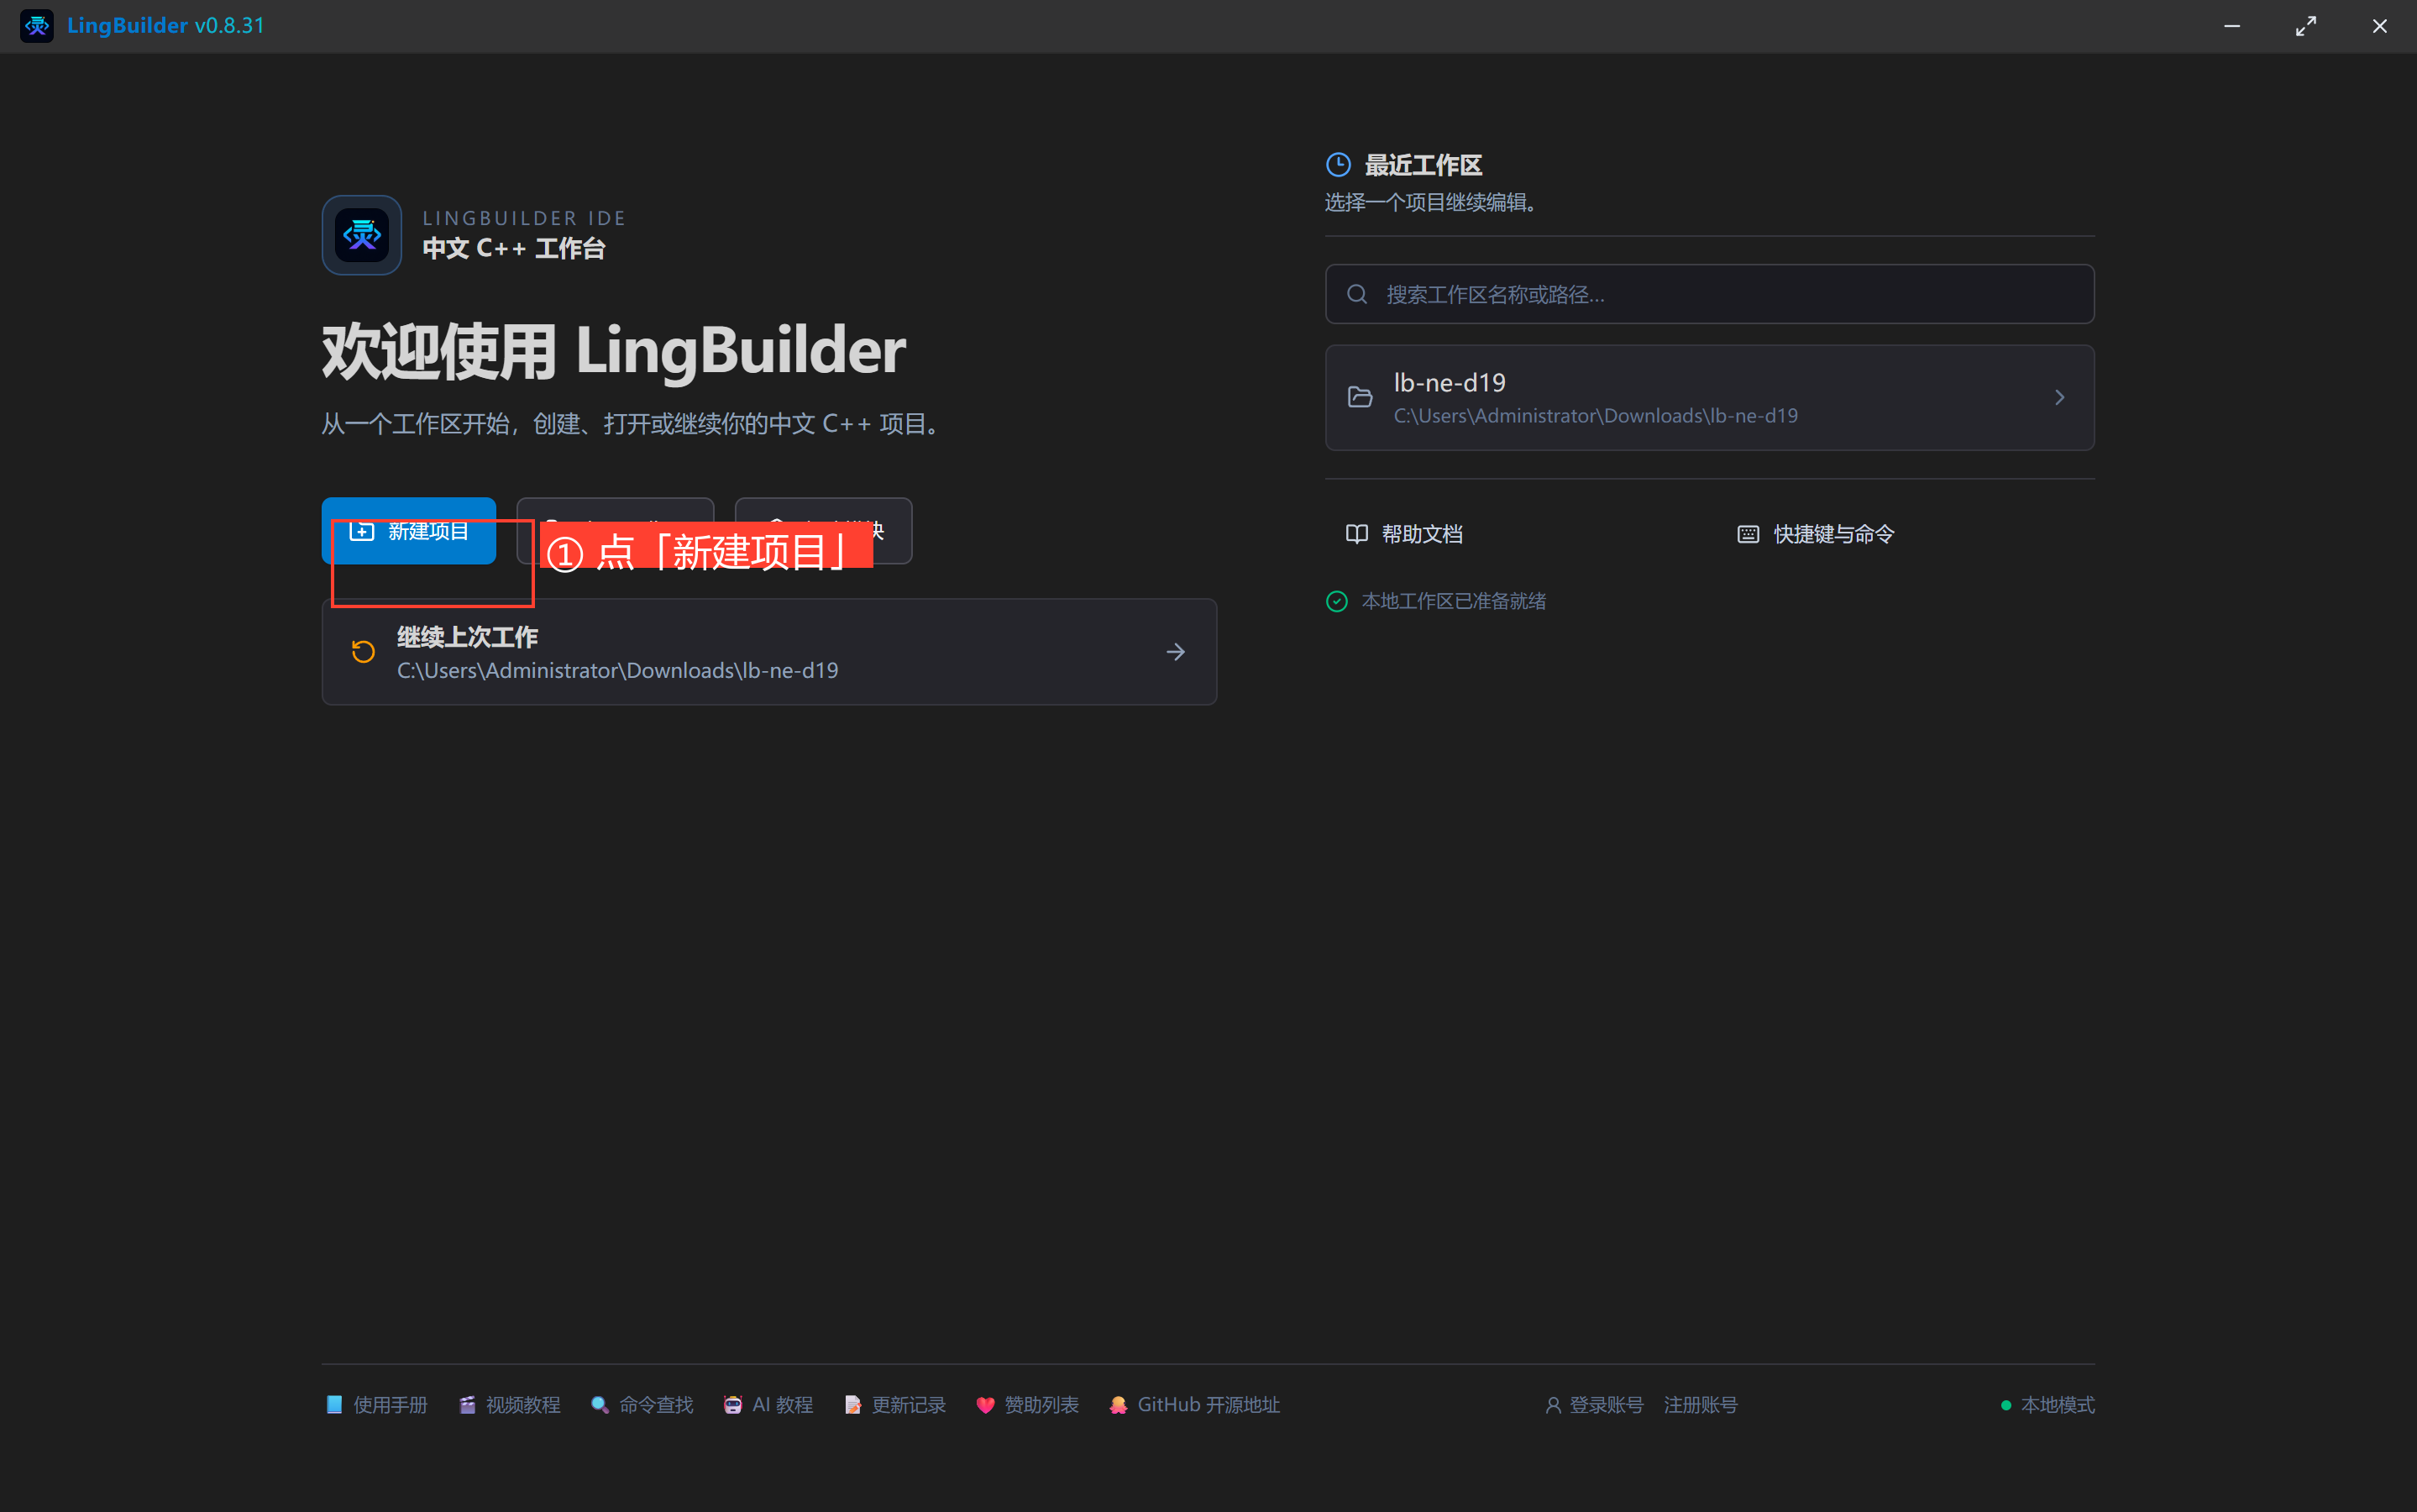Open the 赞助列表 heart link
Image resolution: width=2417 pixels, height=1512 pixels.
[1028, 1405]
